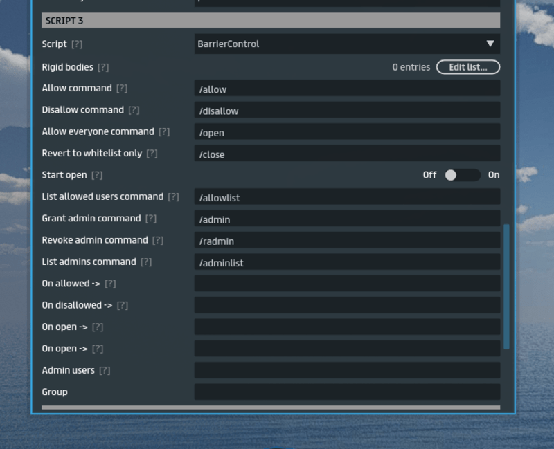Click the Admin users text field
The image size is (554, 449).
pyautogui.click(x=347, y=371)
